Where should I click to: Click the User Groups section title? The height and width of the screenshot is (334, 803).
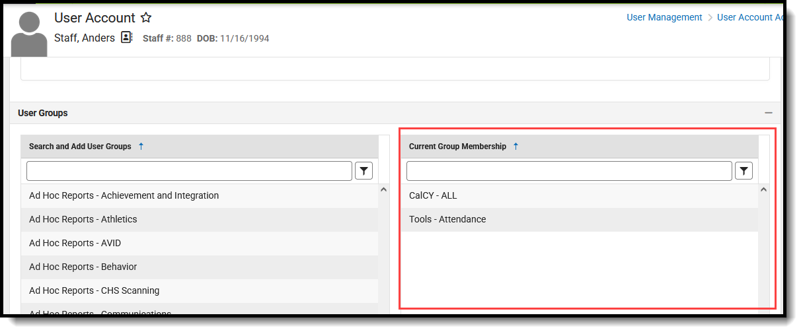(43, 113)
